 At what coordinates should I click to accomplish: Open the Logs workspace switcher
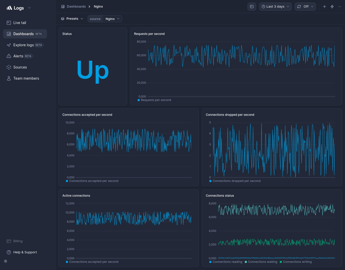coord(19,8)
